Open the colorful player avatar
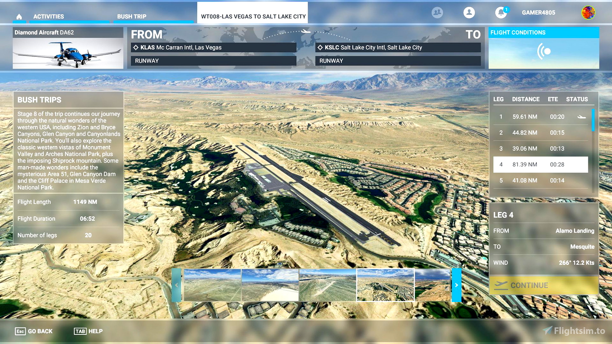612x344 pixels. pyautogui.click(x=588, y=13)
